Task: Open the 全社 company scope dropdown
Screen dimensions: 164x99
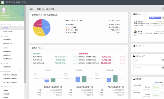Action: click(32, 9)
